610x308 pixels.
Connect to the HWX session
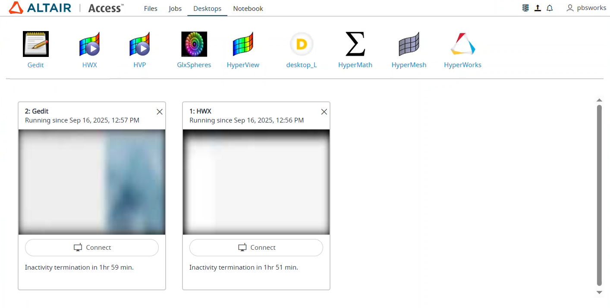click(x=256, y=248)
